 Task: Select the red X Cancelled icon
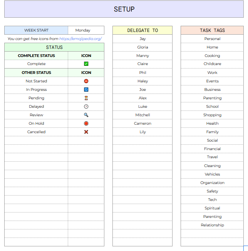(86, 132)
